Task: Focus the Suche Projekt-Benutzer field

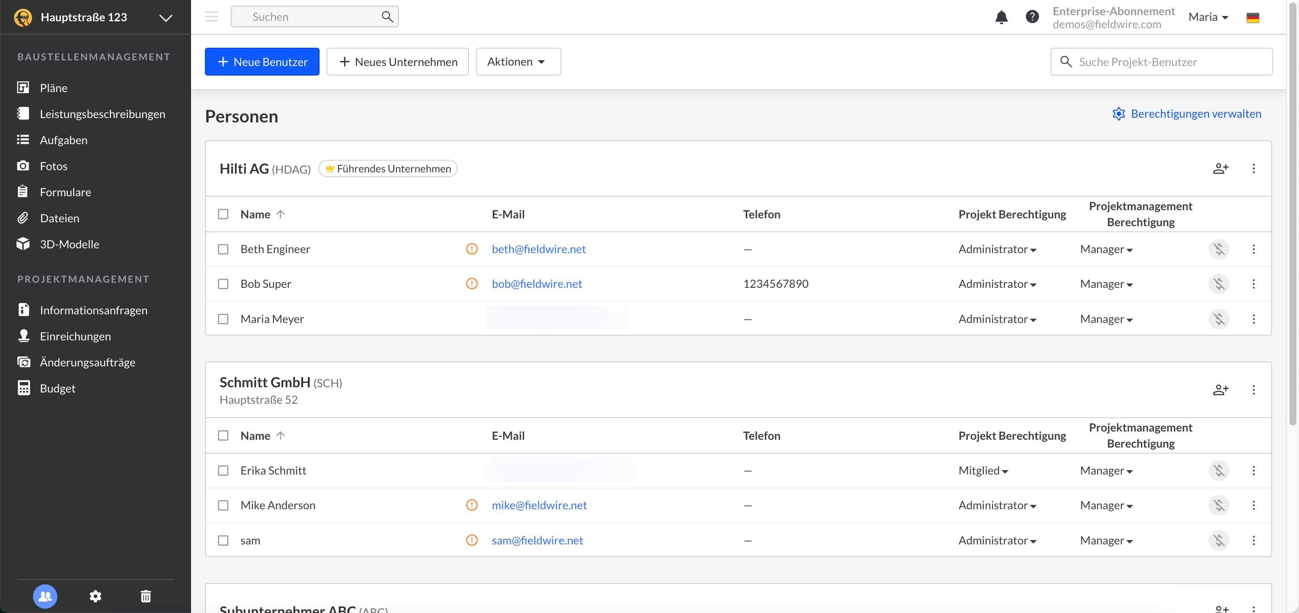Action: 1170,62
